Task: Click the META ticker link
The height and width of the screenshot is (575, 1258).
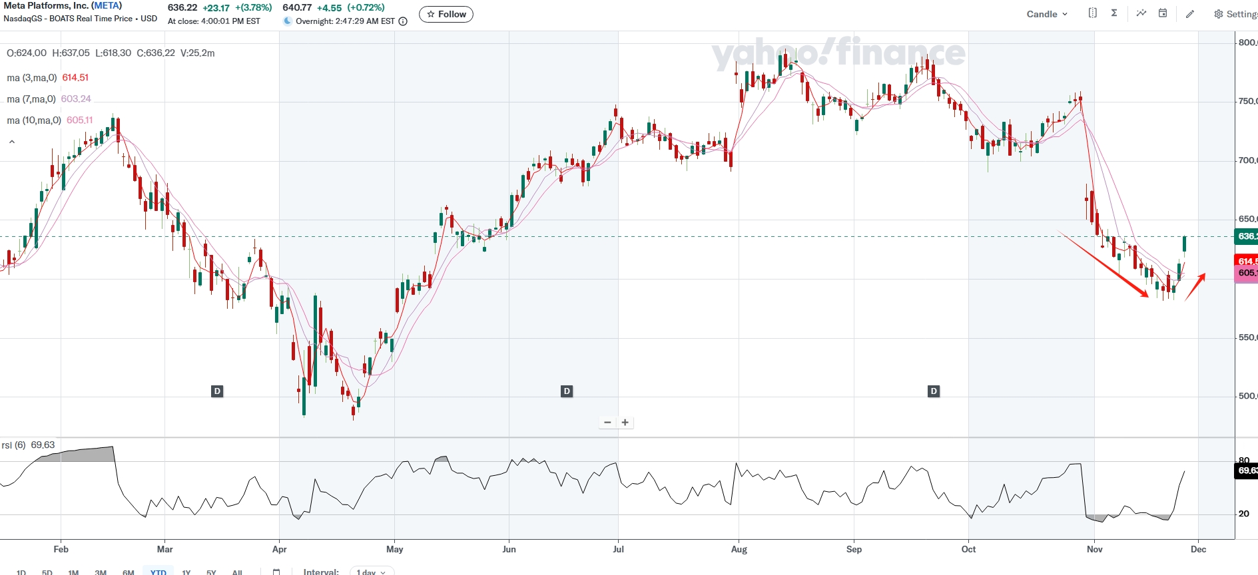Action: [107, 5]
